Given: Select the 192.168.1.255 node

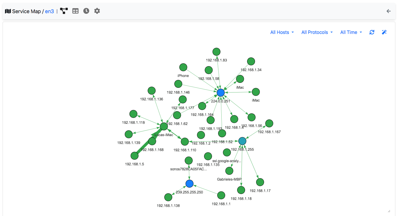Looking at the screenshot, I should click(242, 141).
